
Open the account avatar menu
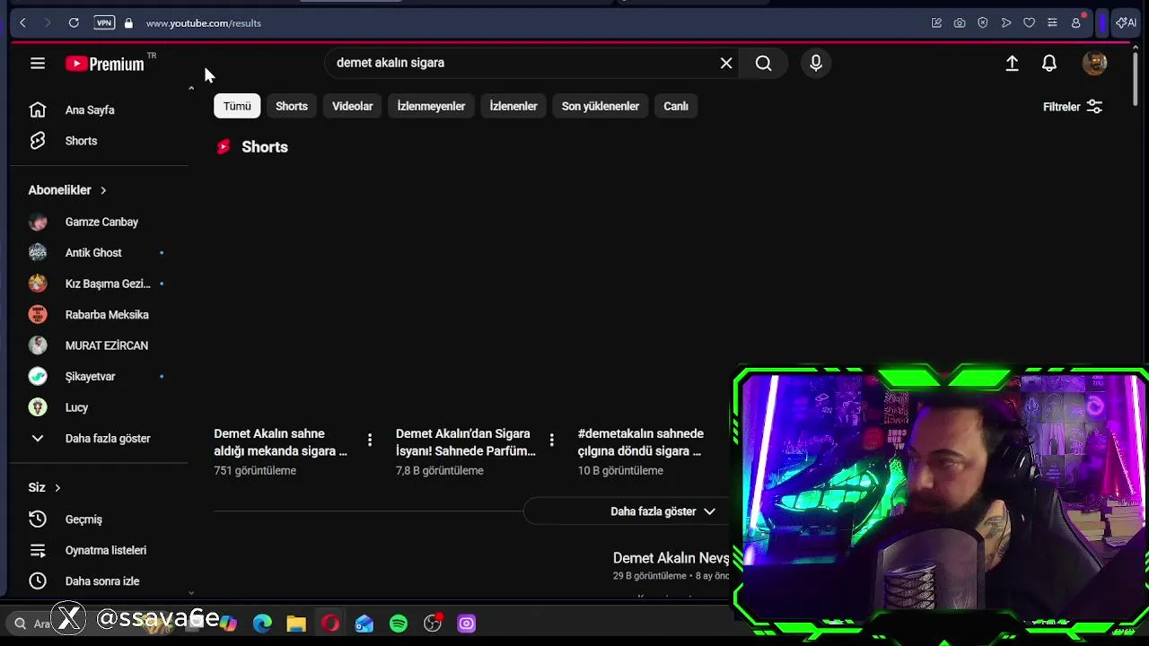pos(1094,63)
